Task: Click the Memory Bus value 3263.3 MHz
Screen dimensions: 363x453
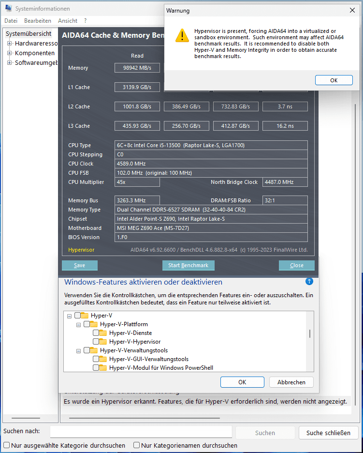Action: 137,200
